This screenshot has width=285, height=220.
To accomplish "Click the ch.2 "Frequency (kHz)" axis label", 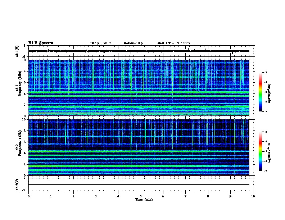I will click(20, 143).
